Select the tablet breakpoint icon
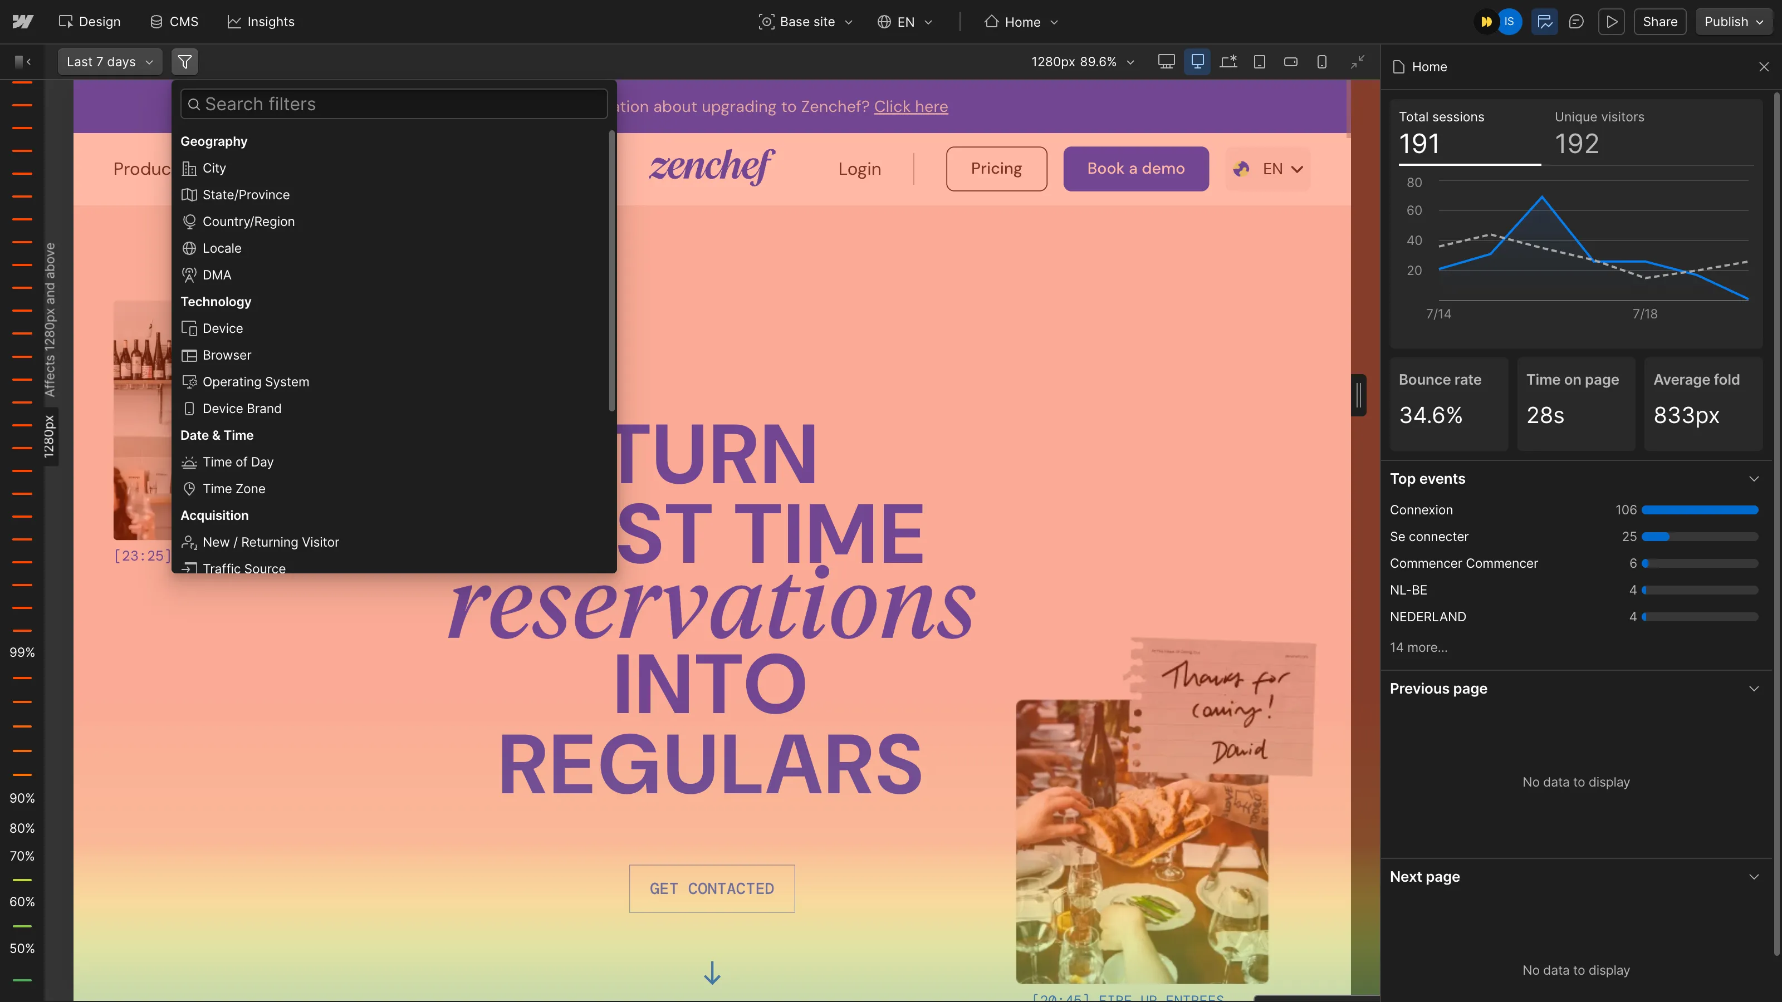The image size is (1782, 1002). 1260,62
